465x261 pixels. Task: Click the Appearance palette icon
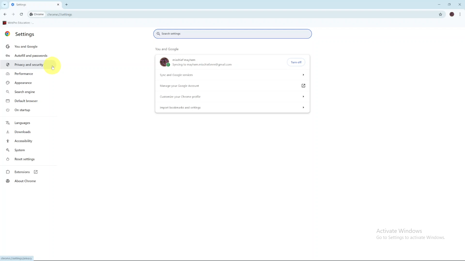coord(8,83)
